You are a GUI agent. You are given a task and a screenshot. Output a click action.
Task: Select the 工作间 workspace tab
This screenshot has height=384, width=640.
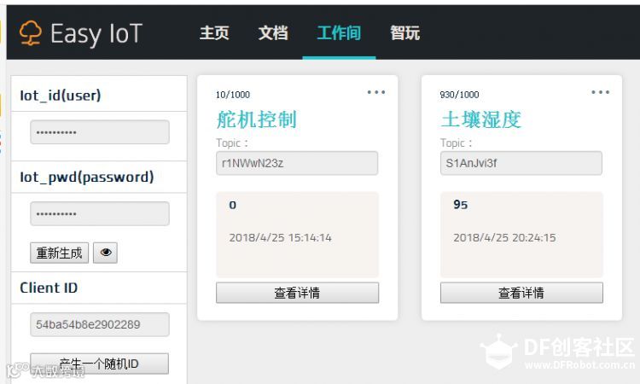339,33
